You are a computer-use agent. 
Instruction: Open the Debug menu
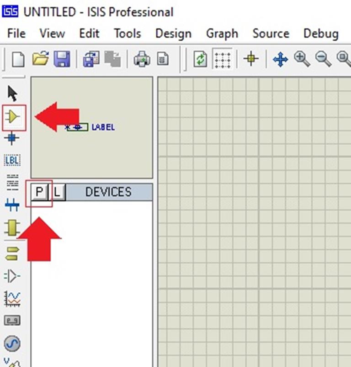point(320,33)
